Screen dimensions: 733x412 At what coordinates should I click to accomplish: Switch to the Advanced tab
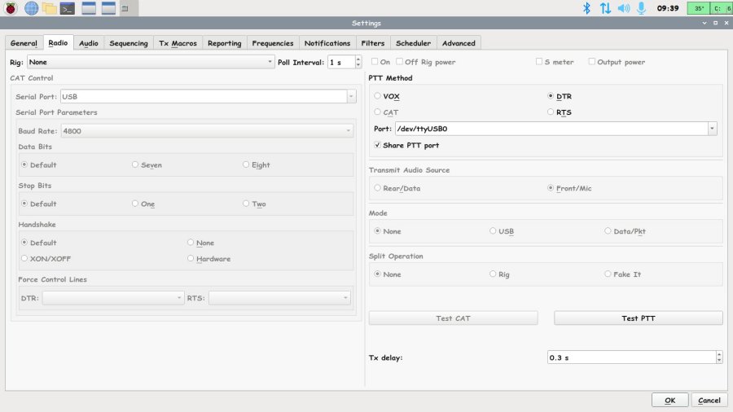pos(459,43)
